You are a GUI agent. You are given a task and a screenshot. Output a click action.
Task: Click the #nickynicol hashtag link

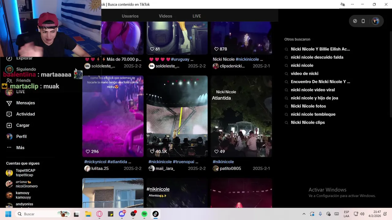(95, 162)
